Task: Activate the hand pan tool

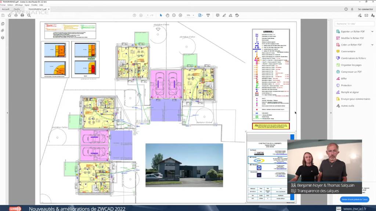Action: (x=167, y=15)
